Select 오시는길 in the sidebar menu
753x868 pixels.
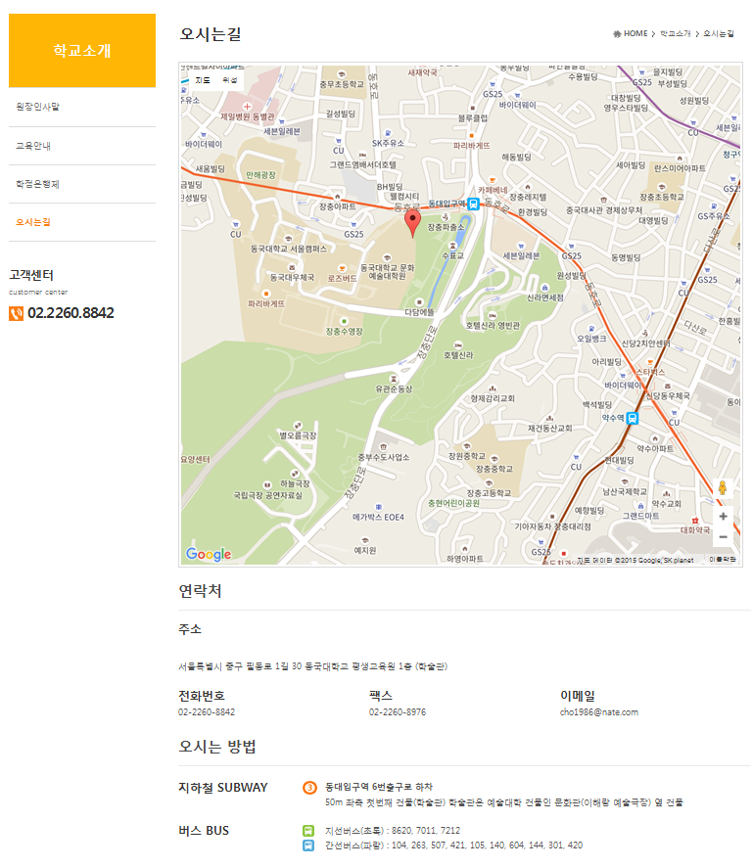tap(33, 222)
